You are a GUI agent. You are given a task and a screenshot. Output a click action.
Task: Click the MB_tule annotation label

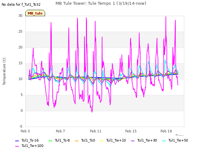pyautogui.click(x=35, y=13)
